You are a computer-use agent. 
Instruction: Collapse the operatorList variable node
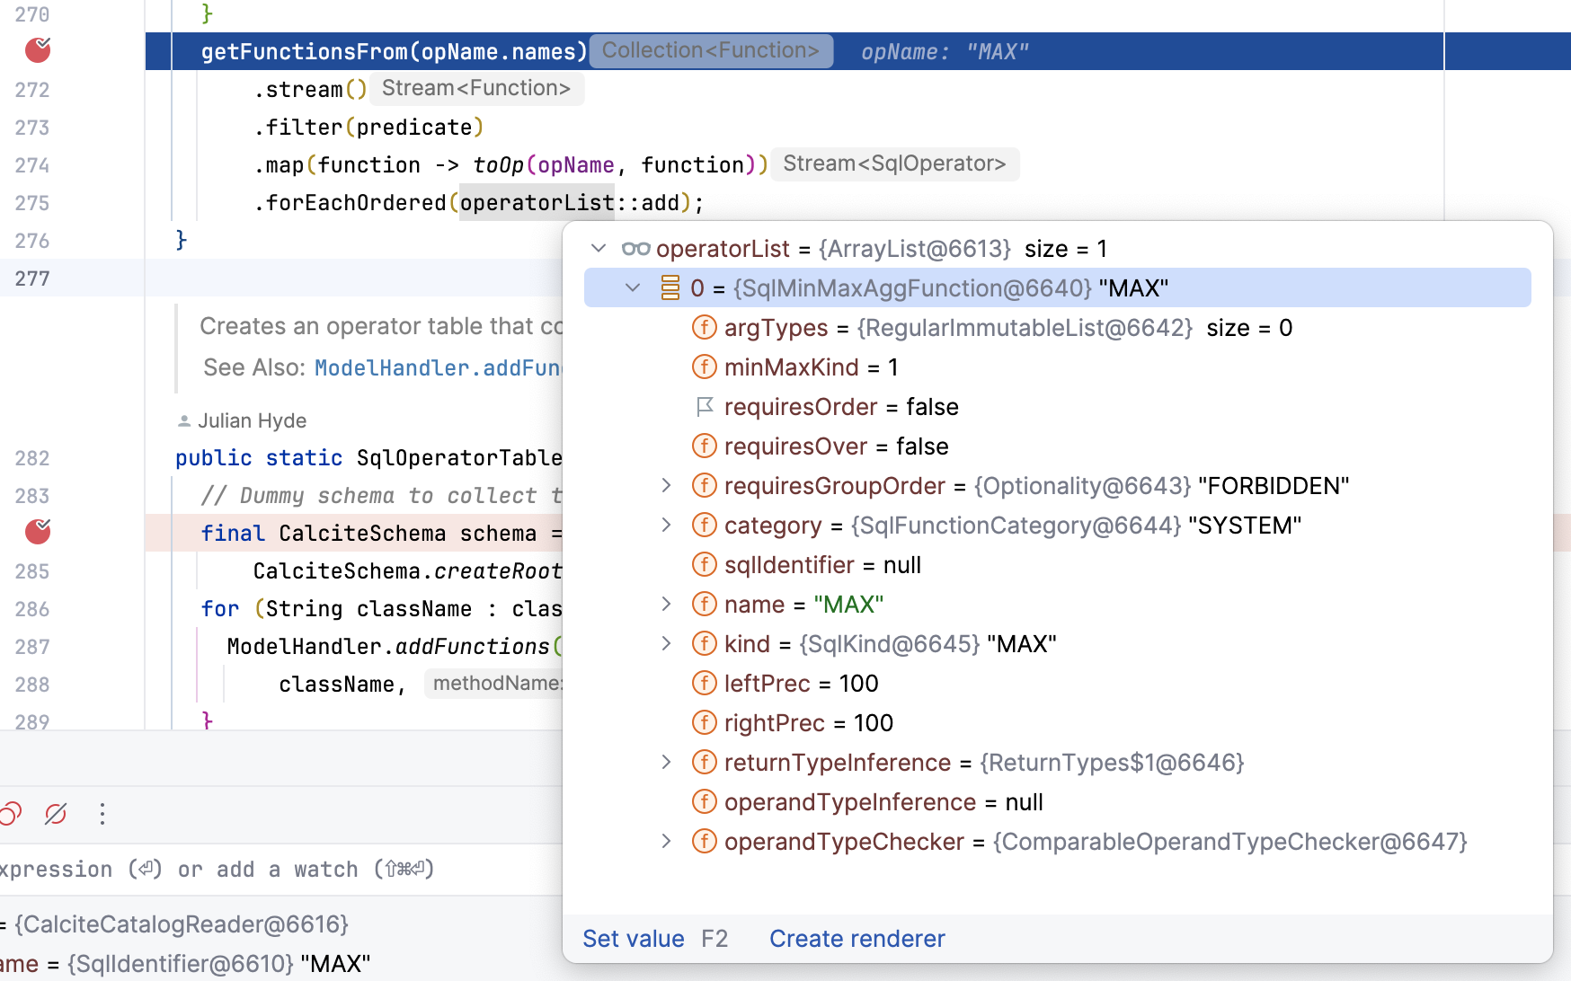[599, 249]
